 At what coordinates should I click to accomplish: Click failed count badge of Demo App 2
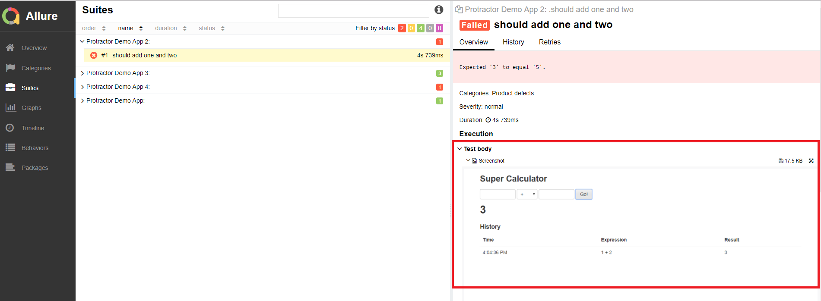pos(440,42)
